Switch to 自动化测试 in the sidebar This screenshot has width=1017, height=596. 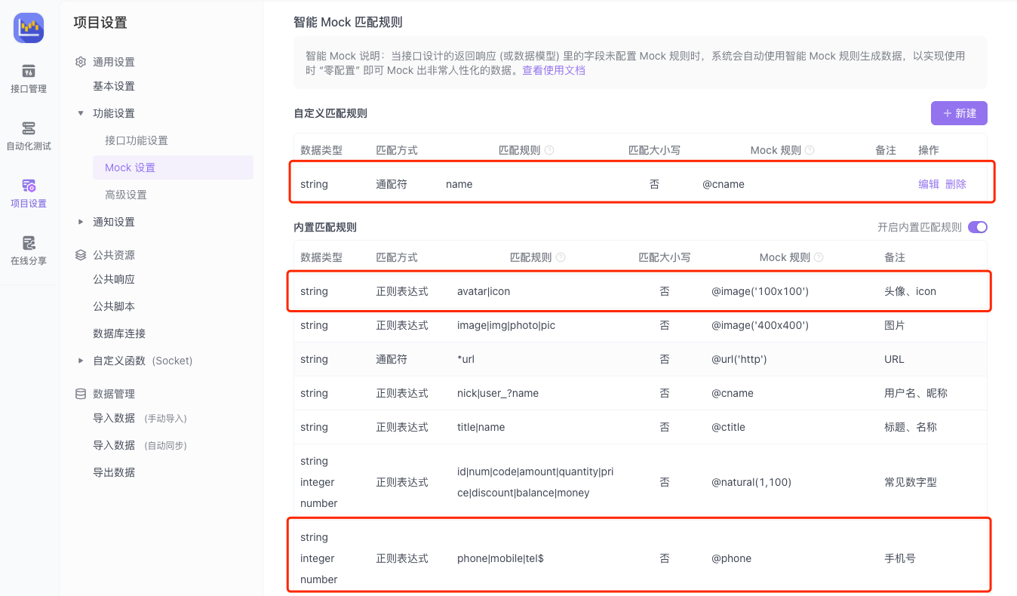(x=28, y=137)
